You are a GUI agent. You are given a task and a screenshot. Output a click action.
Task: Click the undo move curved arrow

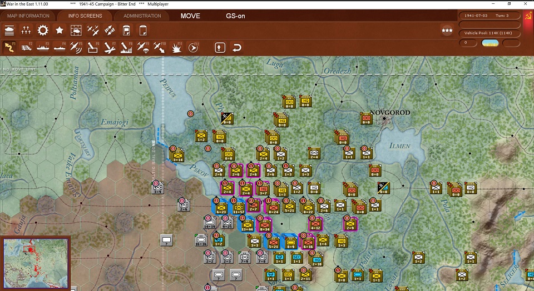(237, 48)
